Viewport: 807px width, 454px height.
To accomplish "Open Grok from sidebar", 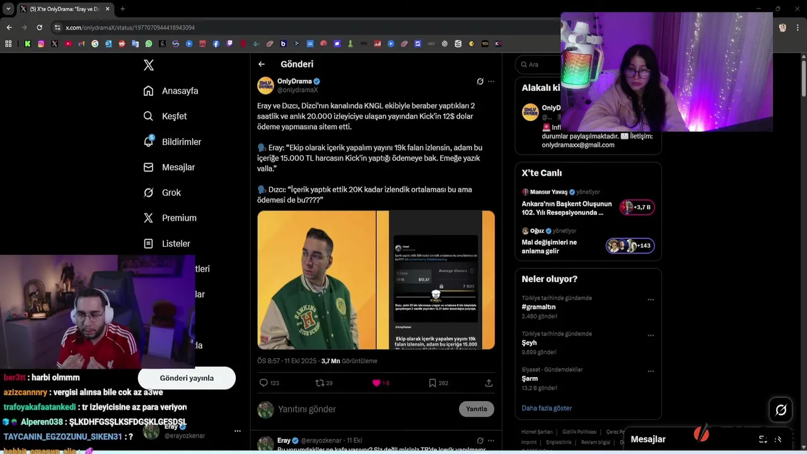I will tap(162, 192).
